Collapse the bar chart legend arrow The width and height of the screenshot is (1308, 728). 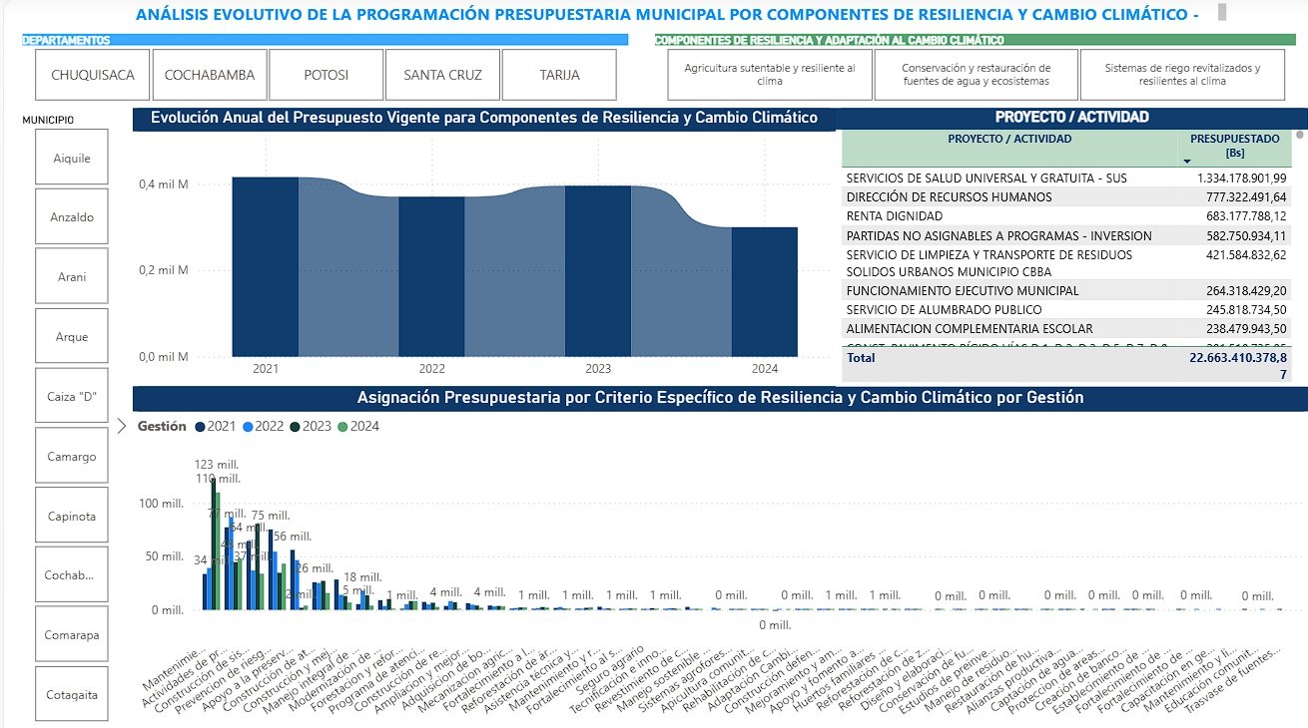[123, 425]
